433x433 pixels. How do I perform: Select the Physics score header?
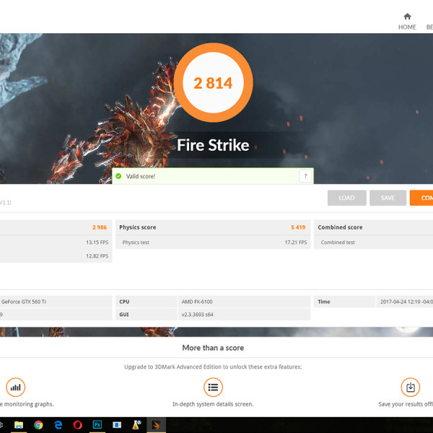pyautogui.click(x=138, y=227)
